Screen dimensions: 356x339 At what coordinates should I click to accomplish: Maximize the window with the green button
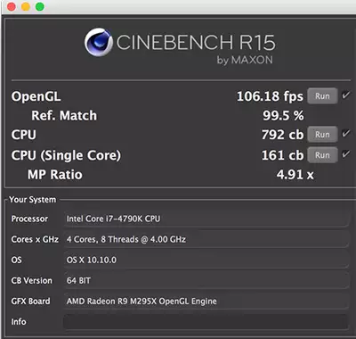tap(40, 6)
